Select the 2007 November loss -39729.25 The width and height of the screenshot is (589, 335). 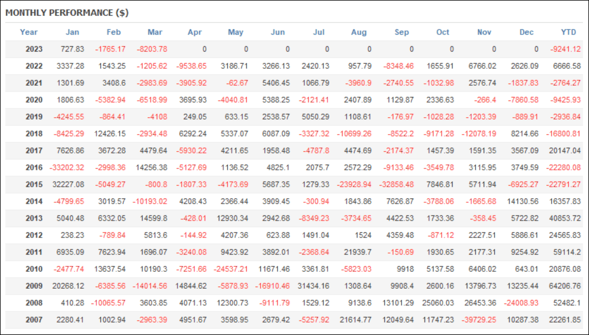[x=479, y=320]
